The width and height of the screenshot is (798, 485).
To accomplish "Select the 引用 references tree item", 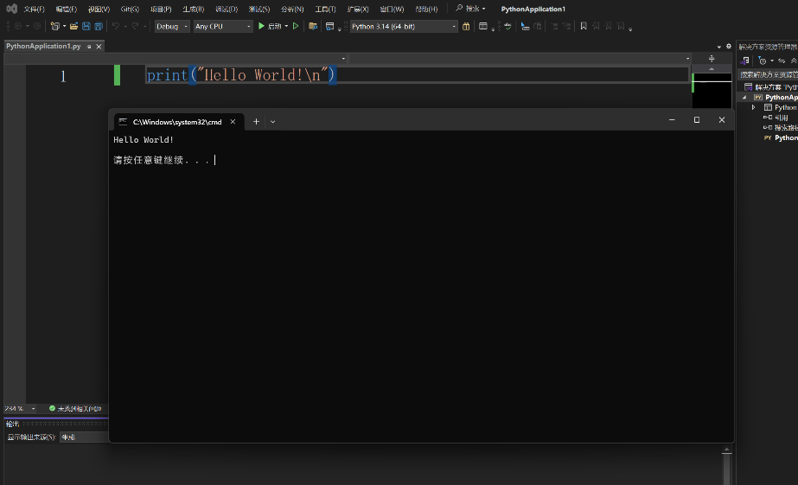I will click(776, 118).
